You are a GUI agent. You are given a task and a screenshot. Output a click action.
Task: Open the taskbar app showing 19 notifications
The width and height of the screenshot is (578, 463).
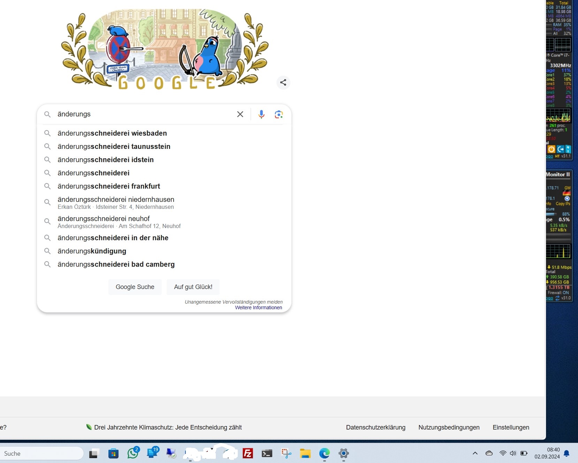(x=153, y=453)
